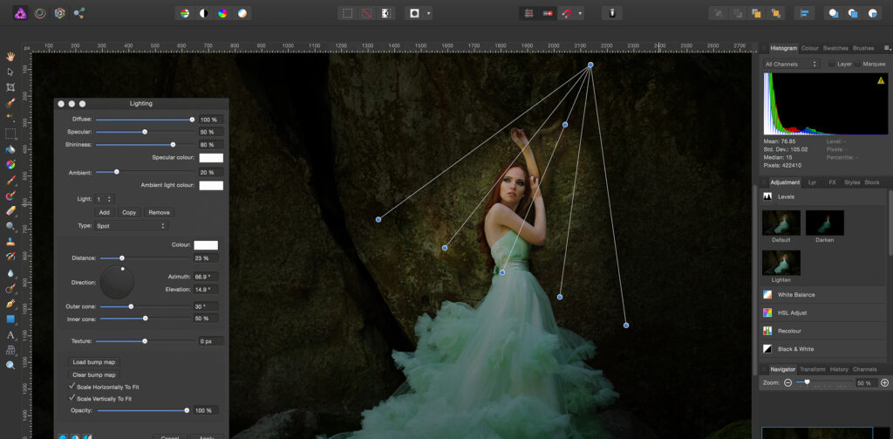The image size is (893, 439).
Task: Switch to the Brushes tab
Action: 863,49
